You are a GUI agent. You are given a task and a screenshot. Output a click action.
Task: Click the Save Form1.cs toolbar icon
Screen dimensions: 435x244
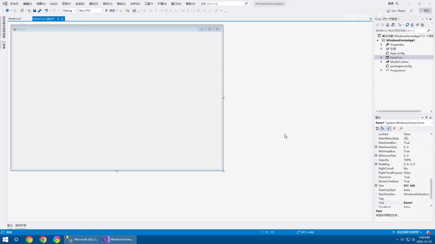[x=35, y=11]
